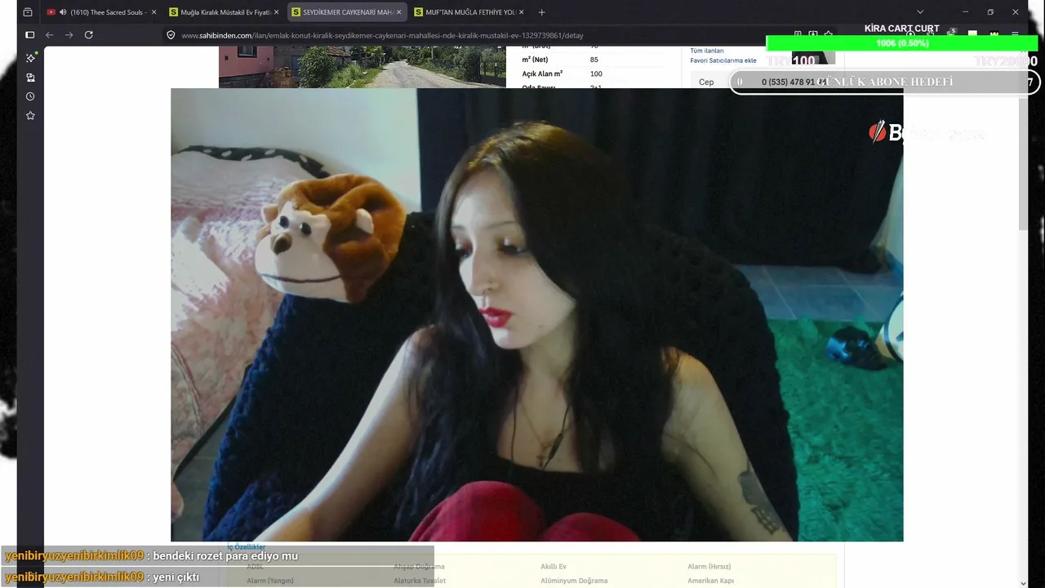Click 'Favori Satıcılarıma ekle' link
The image size is (1045, 588).
pyautogui.click(x=723, y=60)
